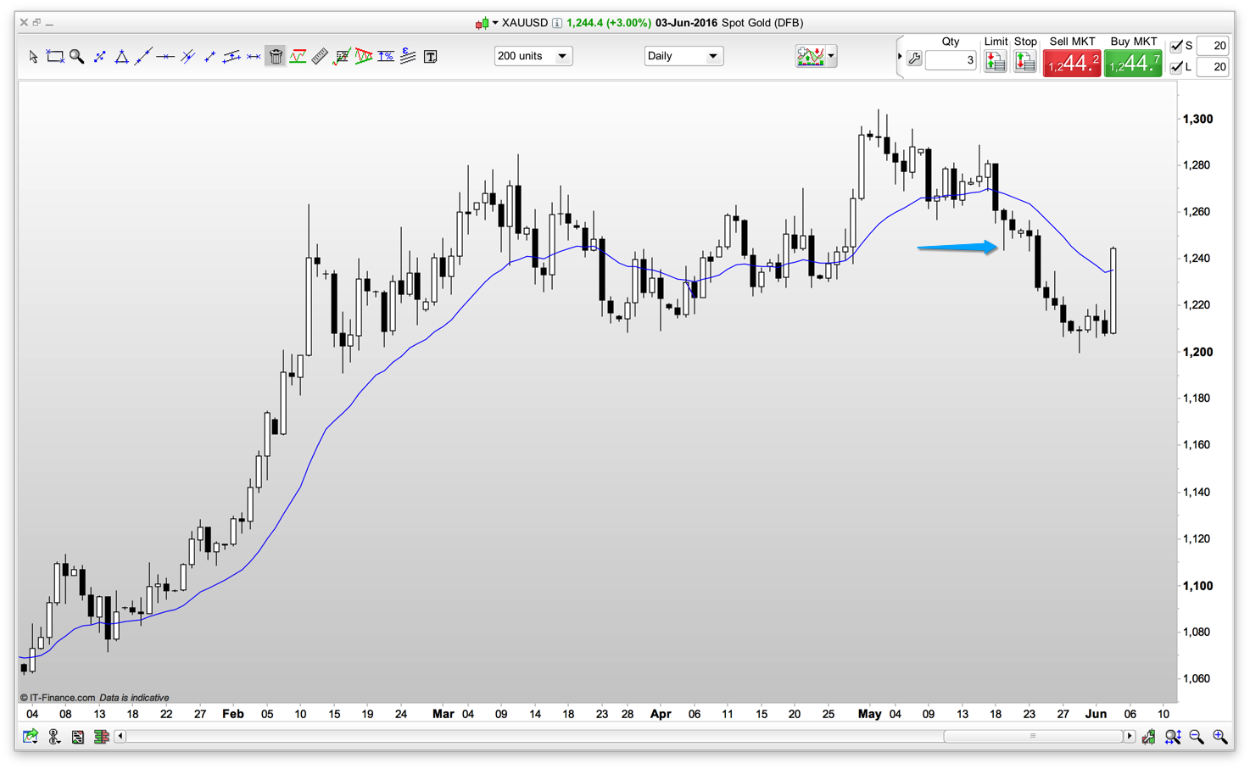Image resolution: width=1250 pixels, height=769 pixels.
Task: Click the green Buy MKT price button
Action: (x=1133, y=64)
